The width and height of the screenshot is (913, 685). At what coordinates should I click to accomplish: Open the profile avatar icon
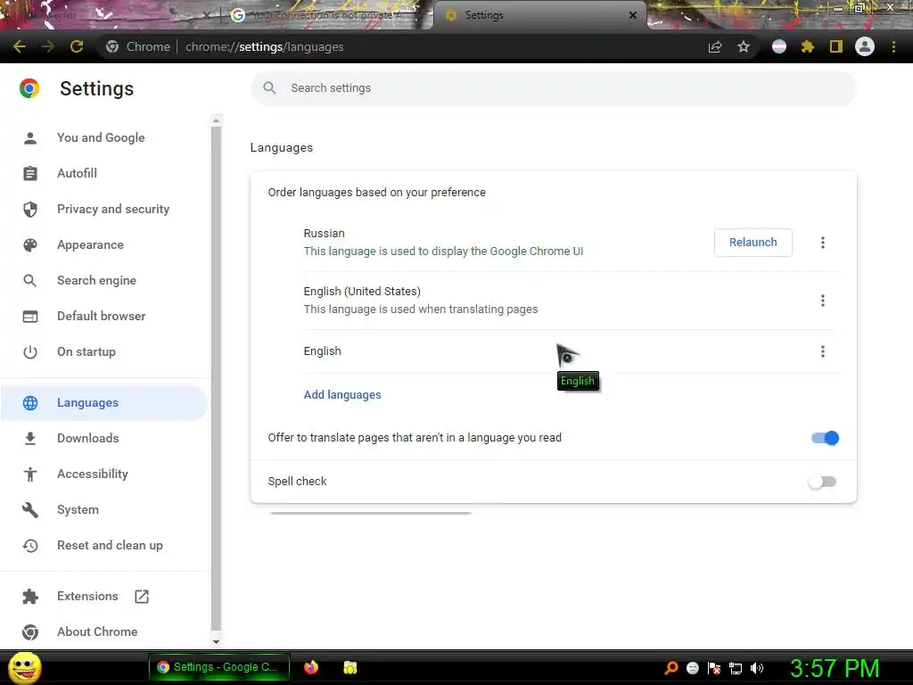pos(865,46)
